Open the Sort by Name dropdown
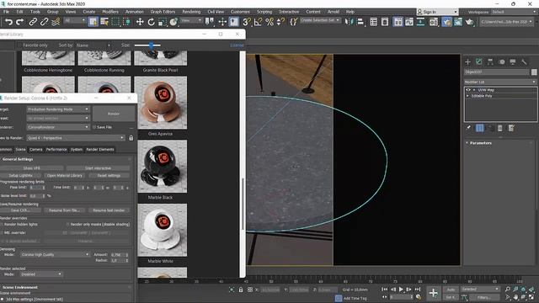The height and width of the screenshot is (303, 539). pyautogui.click(x=93, y=45)
